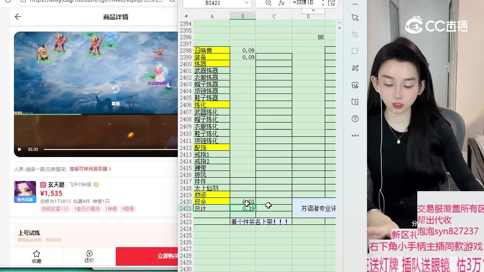The height and width of the screenshot is (272, 484).
Task: Open the 角色试炼 character avatar
Action: (25, 192)
